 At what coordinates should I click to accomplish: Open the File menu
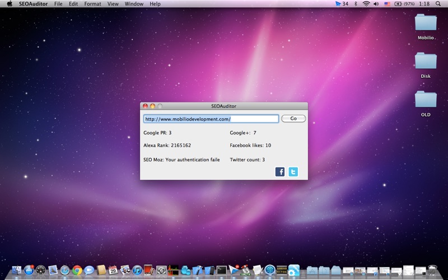58,4
